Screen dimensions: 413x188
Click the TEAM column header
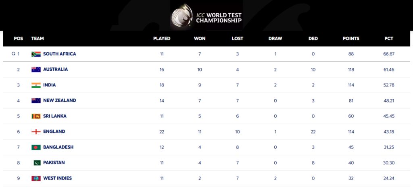coord(38,39)
